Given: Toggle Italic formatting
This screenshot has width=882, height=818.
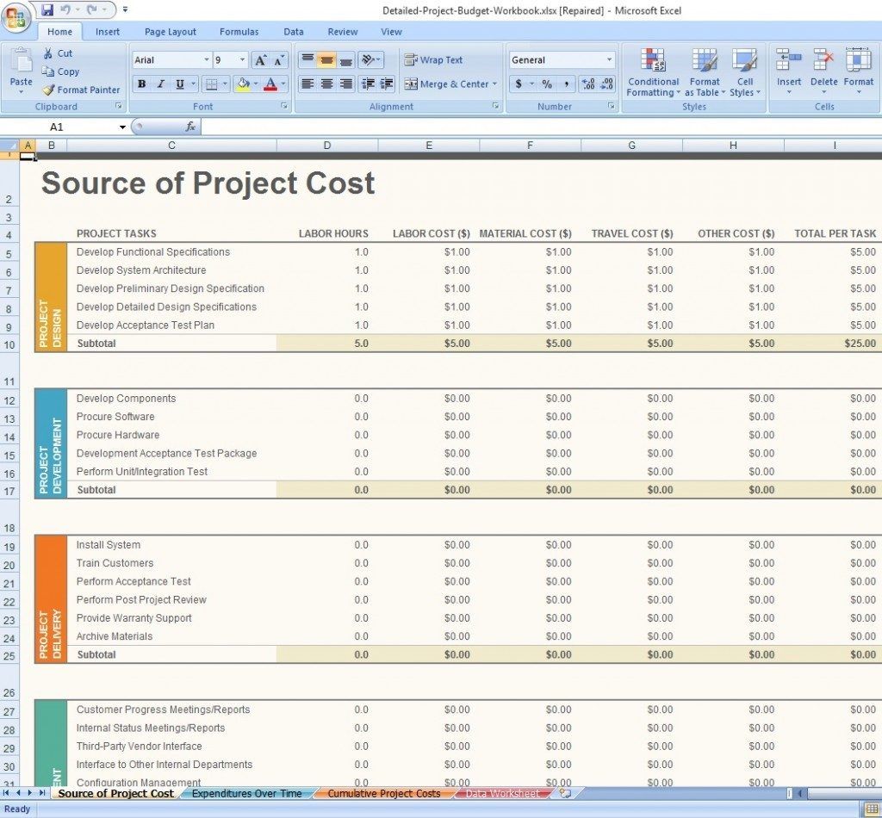Looking at the screenshot, I should pos(160,84).
